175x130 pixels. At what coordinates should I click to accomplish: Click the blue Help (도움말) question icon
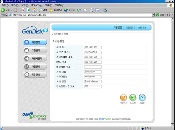click(142, 97)
